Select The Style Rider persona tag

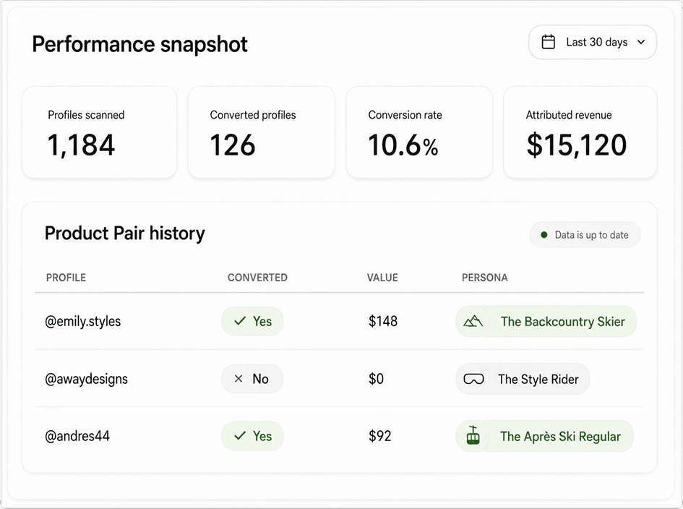(523, 379)
